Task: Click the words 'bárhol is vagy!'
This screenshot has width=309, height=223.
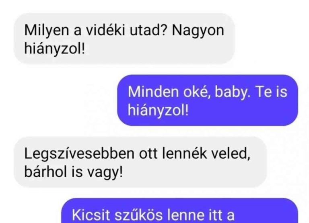Action: pos(73,172)
